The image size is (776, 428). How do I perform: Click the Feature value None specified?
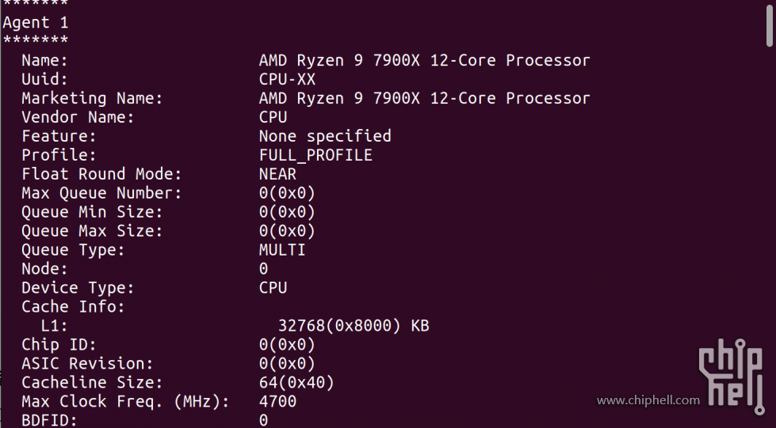(x=325, y=136)
